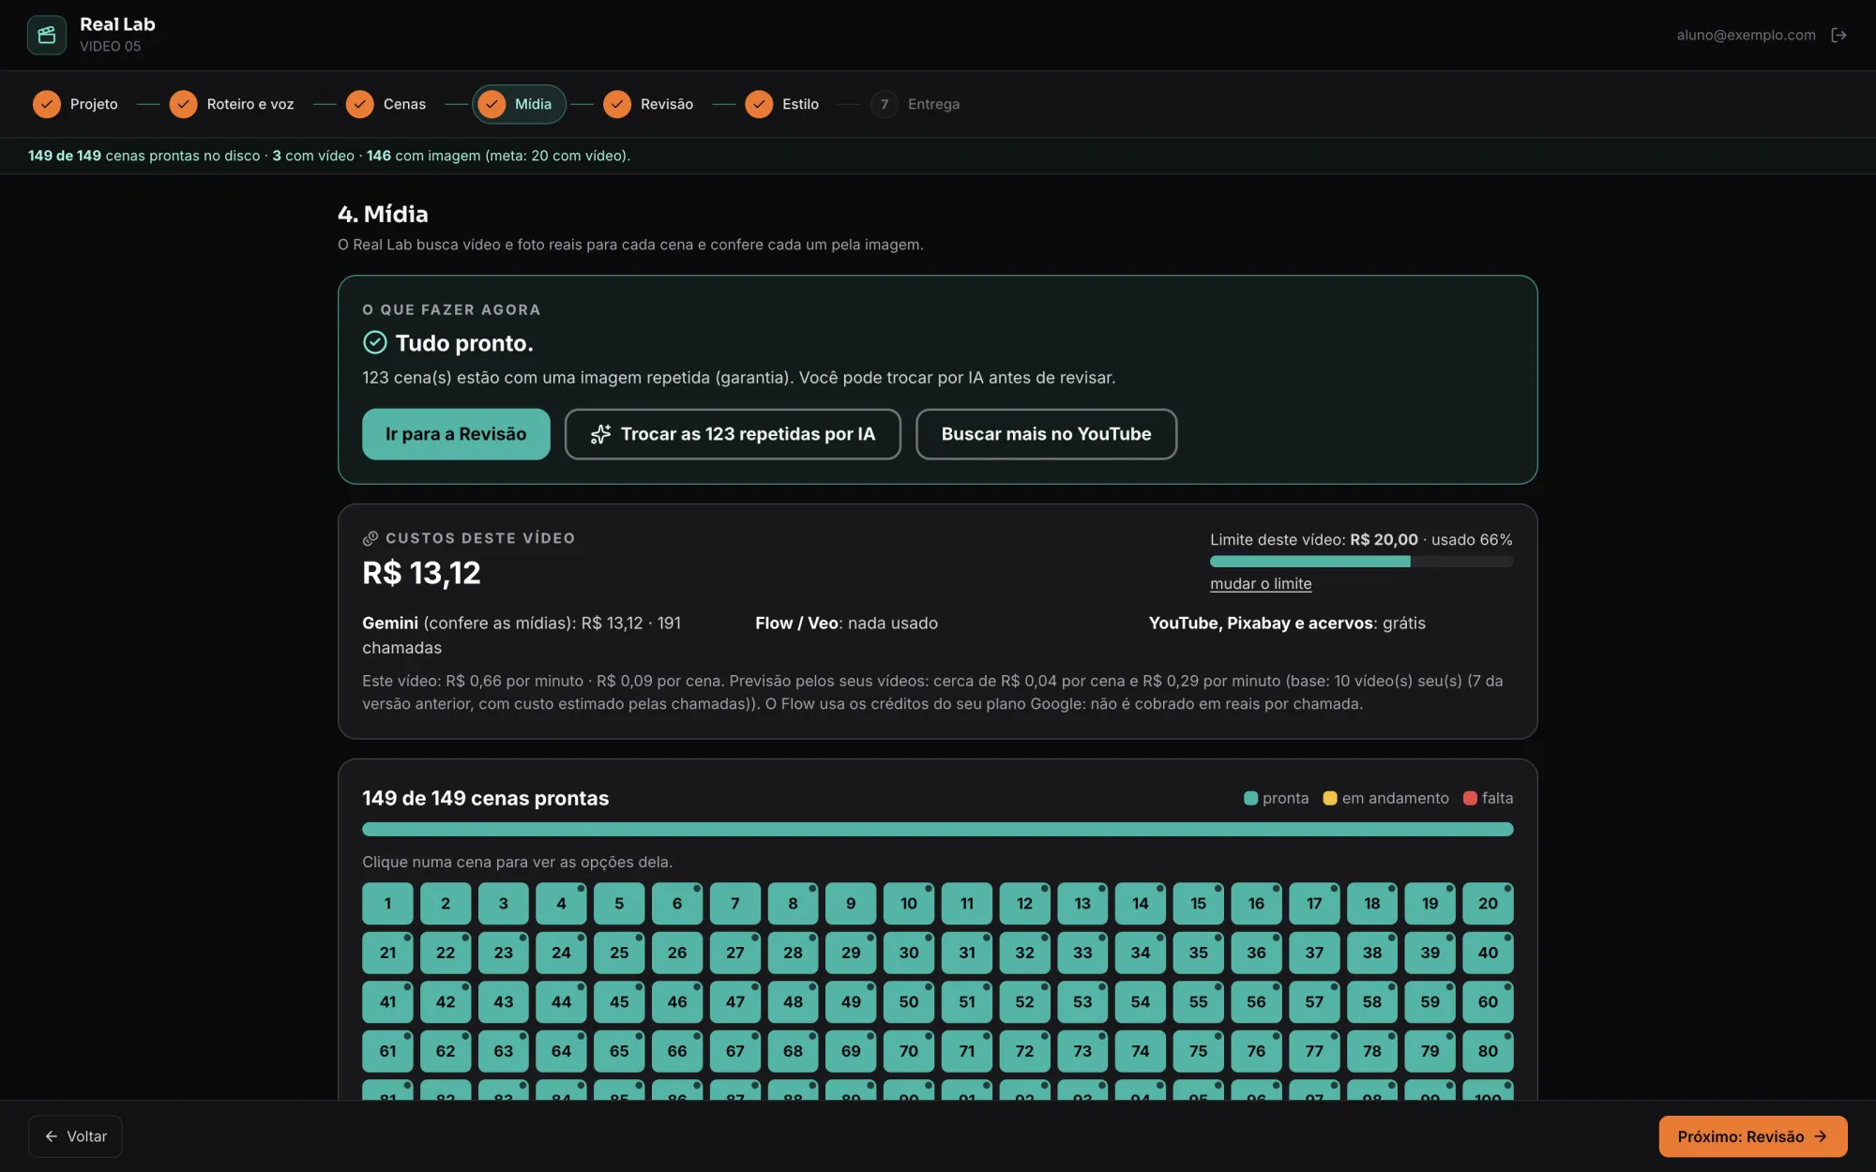The height and width of the screenshot is (1172, 1876).
Task: Click the Cenas step checkmark icon
Action: [359, 104]
